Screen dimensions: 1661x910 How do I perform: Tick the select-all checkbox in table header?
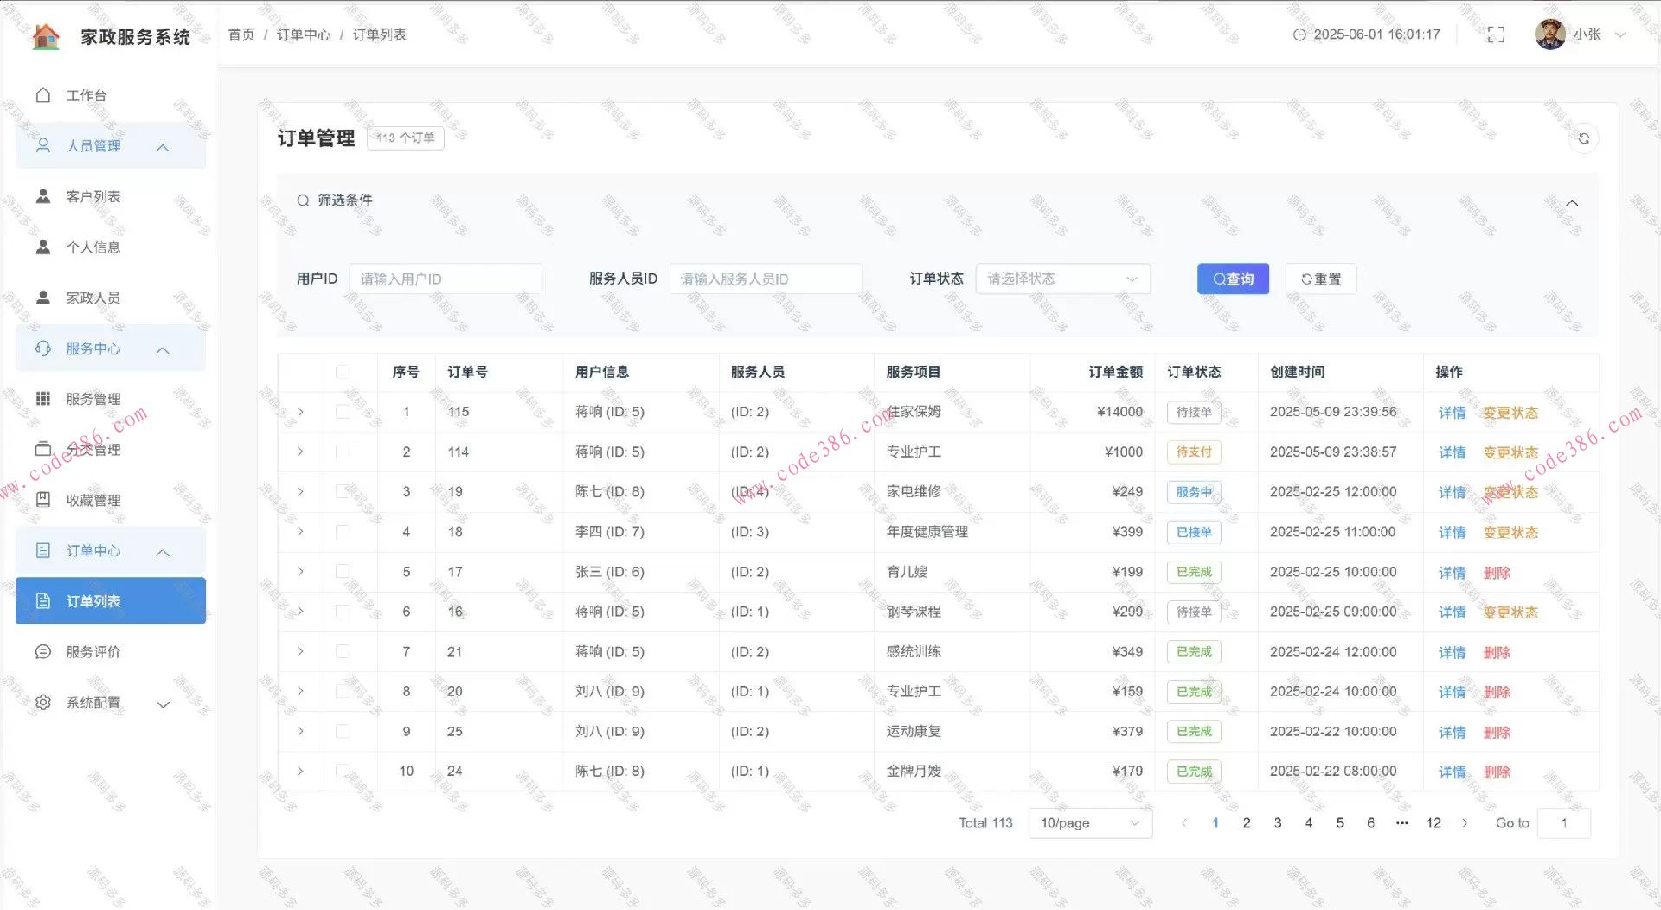[343, 372]
